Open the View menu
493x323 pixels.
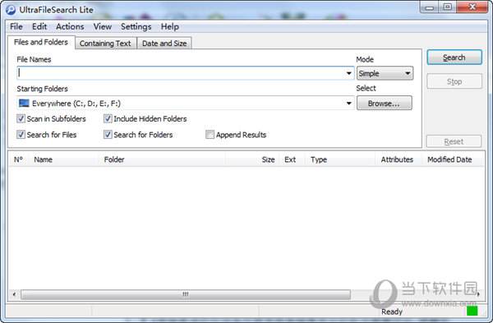pyautogui.click(x=103, y=27)
